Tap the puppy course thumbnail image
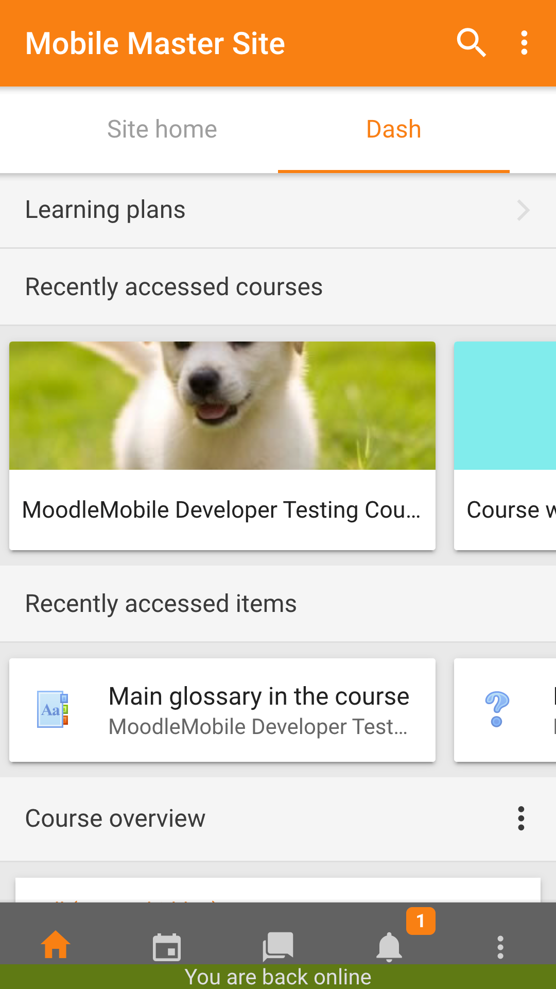 222,405
